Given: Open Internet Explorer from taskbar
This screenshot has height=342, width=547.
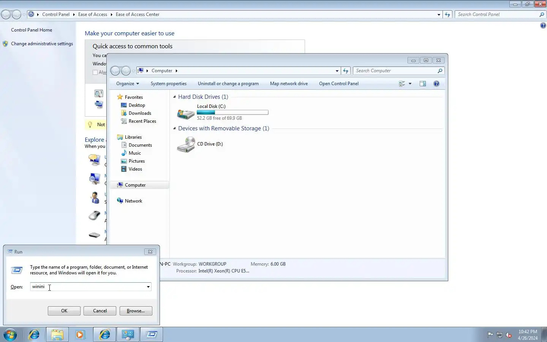Looking at the screenshot, I should coord(34,335).
